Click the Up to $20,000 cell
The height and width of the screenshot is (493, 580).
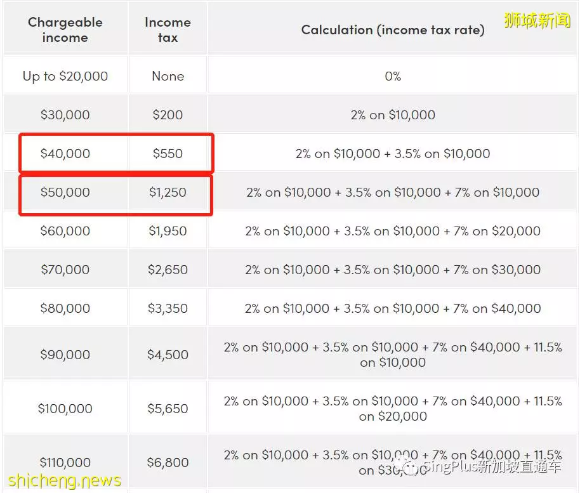[x=65, y=76]
